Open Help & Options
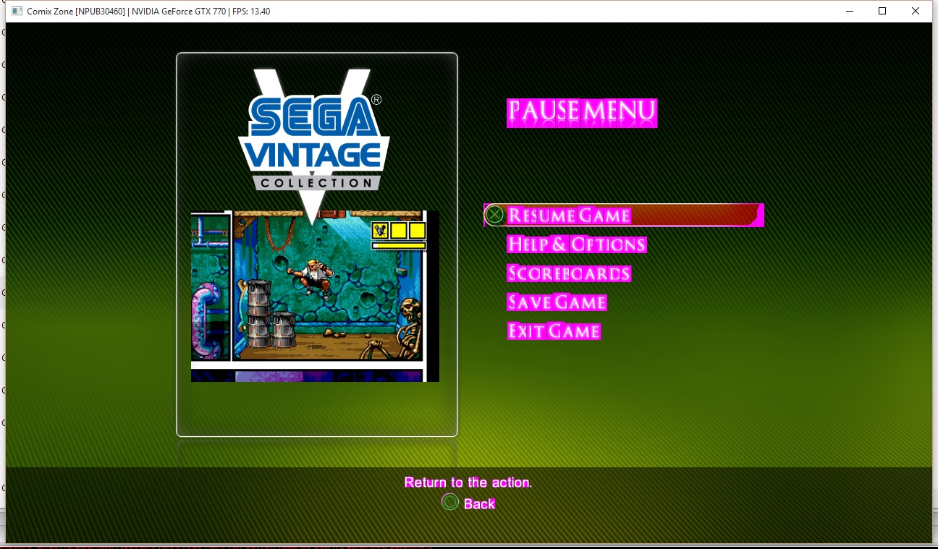Viewport: 938px width, 549px height. [x=576, y=244]
